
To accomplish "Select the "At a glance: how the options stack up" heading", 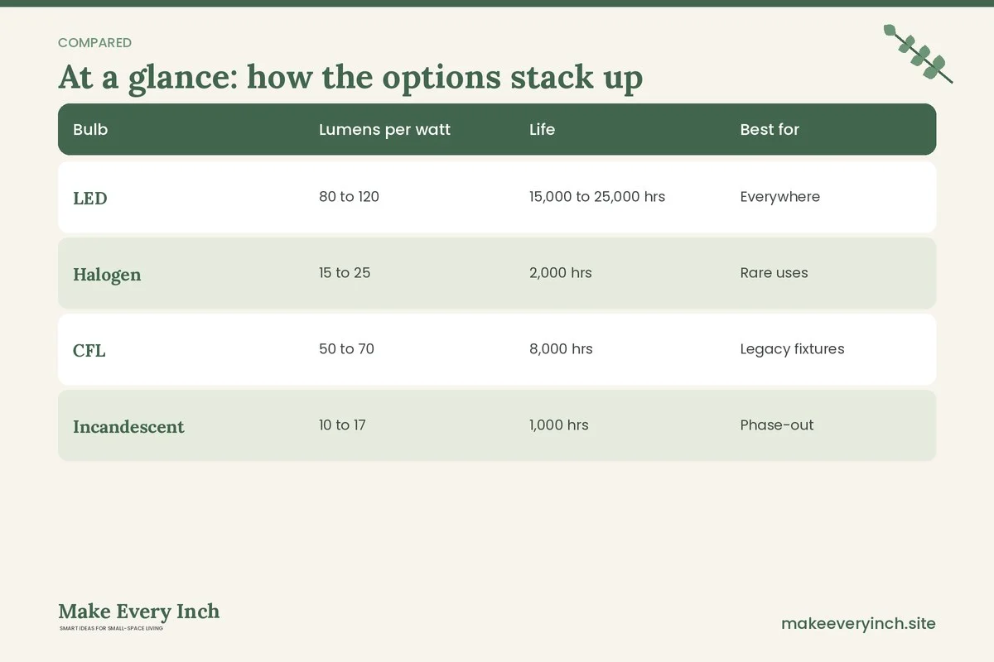I will coord(350,77).
